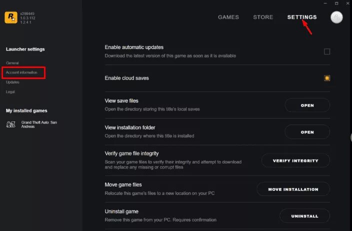Open the Legal settings page
This screenshot has width=352, height=231.
(x=10, y=91)
